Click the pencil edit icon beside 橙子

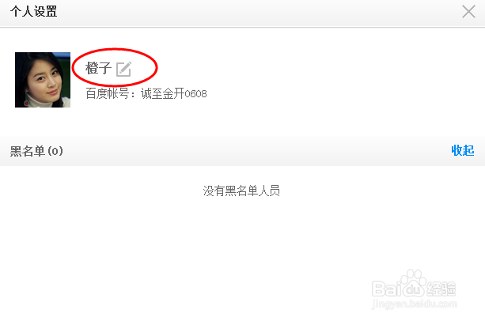click(x=123, y=69)
